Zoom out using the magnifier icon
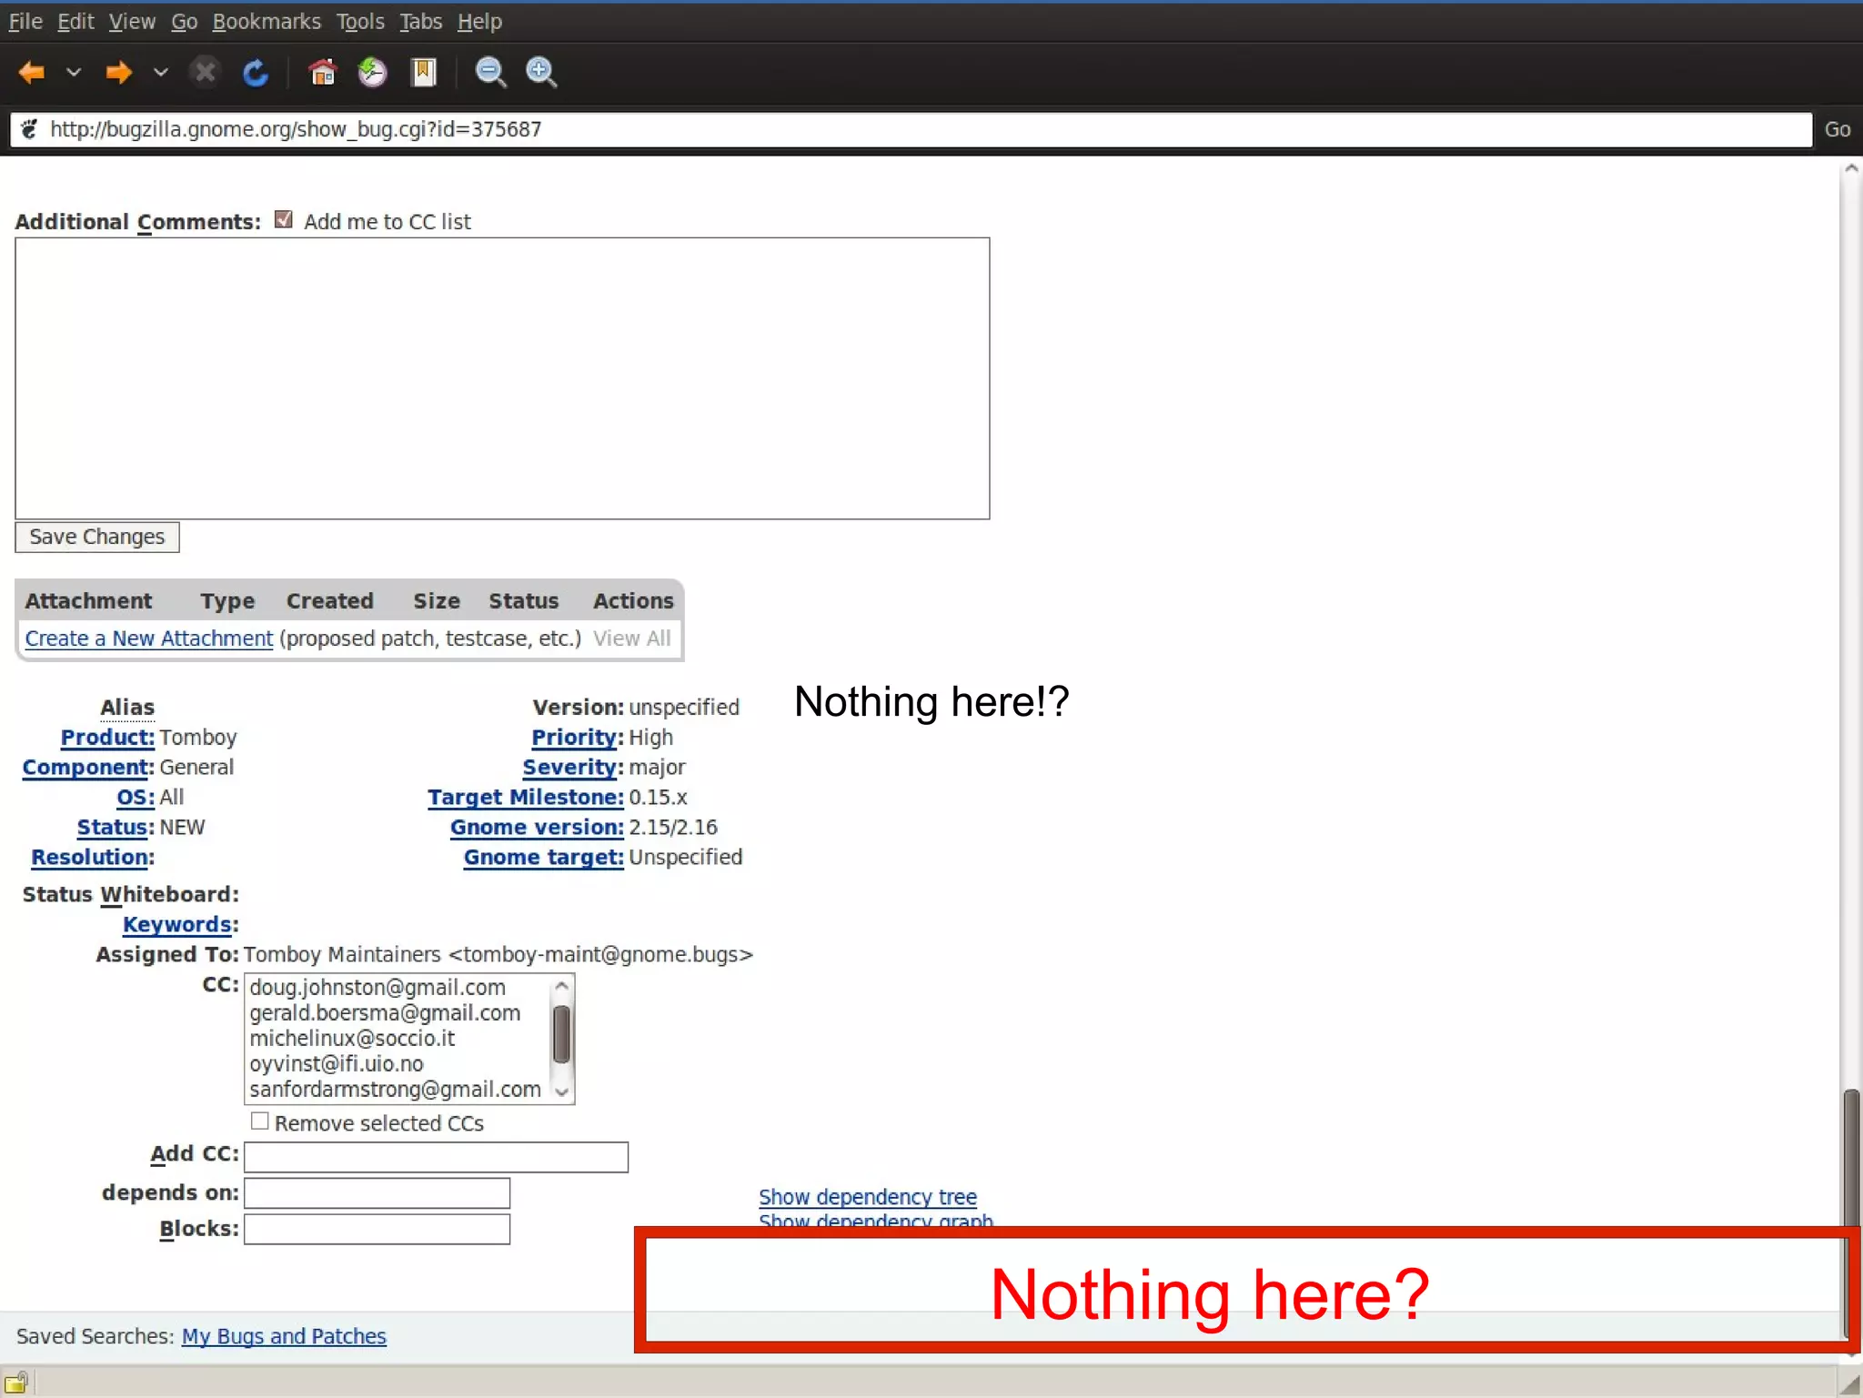The height and width of the screenshot is (1398, 1863). (x=489, y=73)
